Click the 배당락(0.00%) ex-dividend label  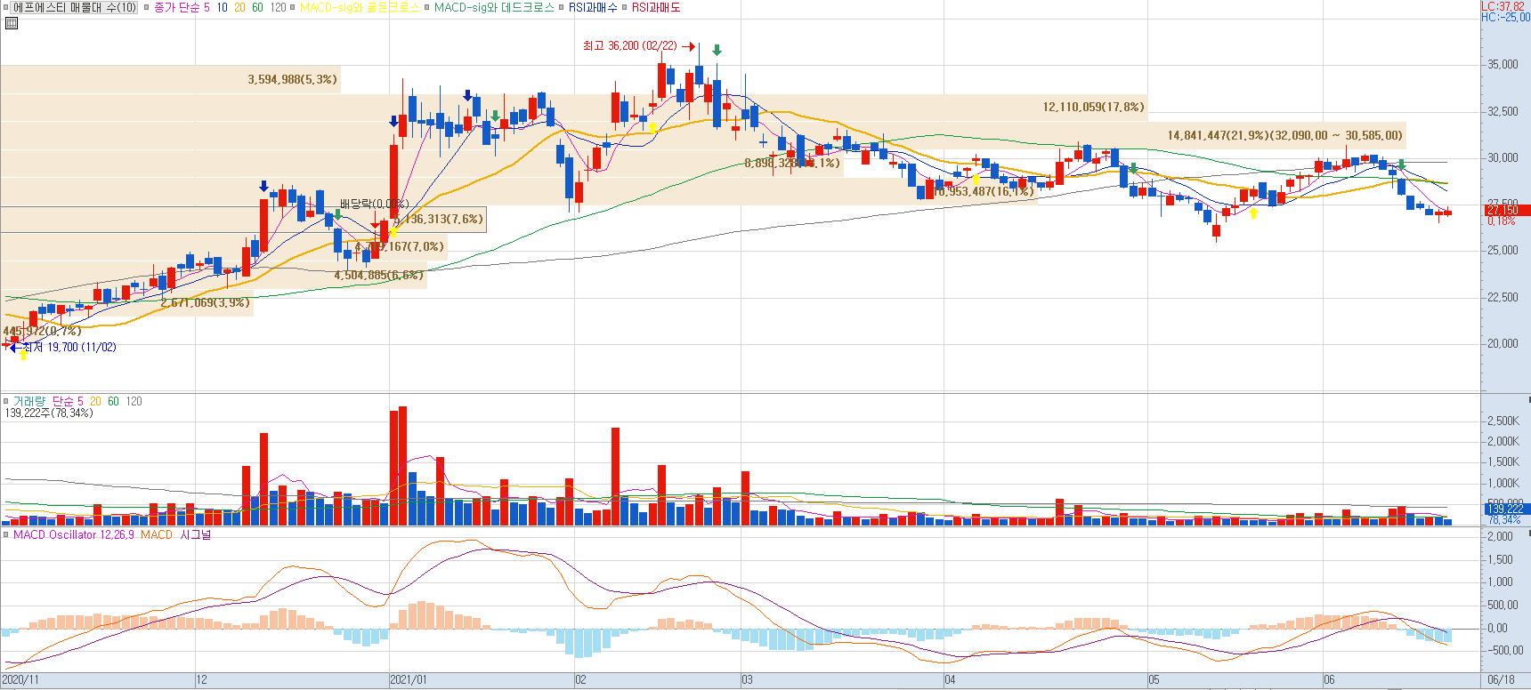374,204
